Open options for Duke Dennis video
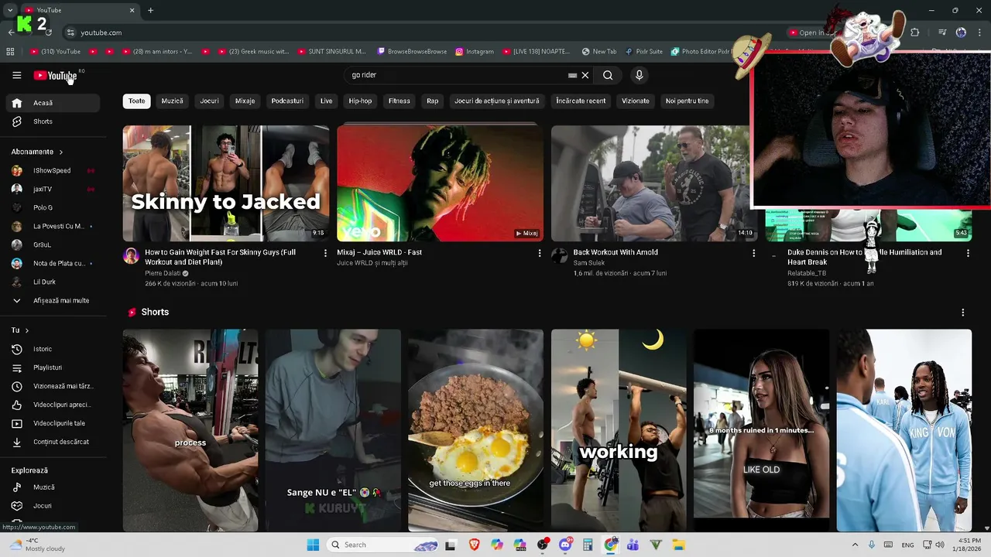991x557 pixels. pyautogui.click(x=968, y=253)
